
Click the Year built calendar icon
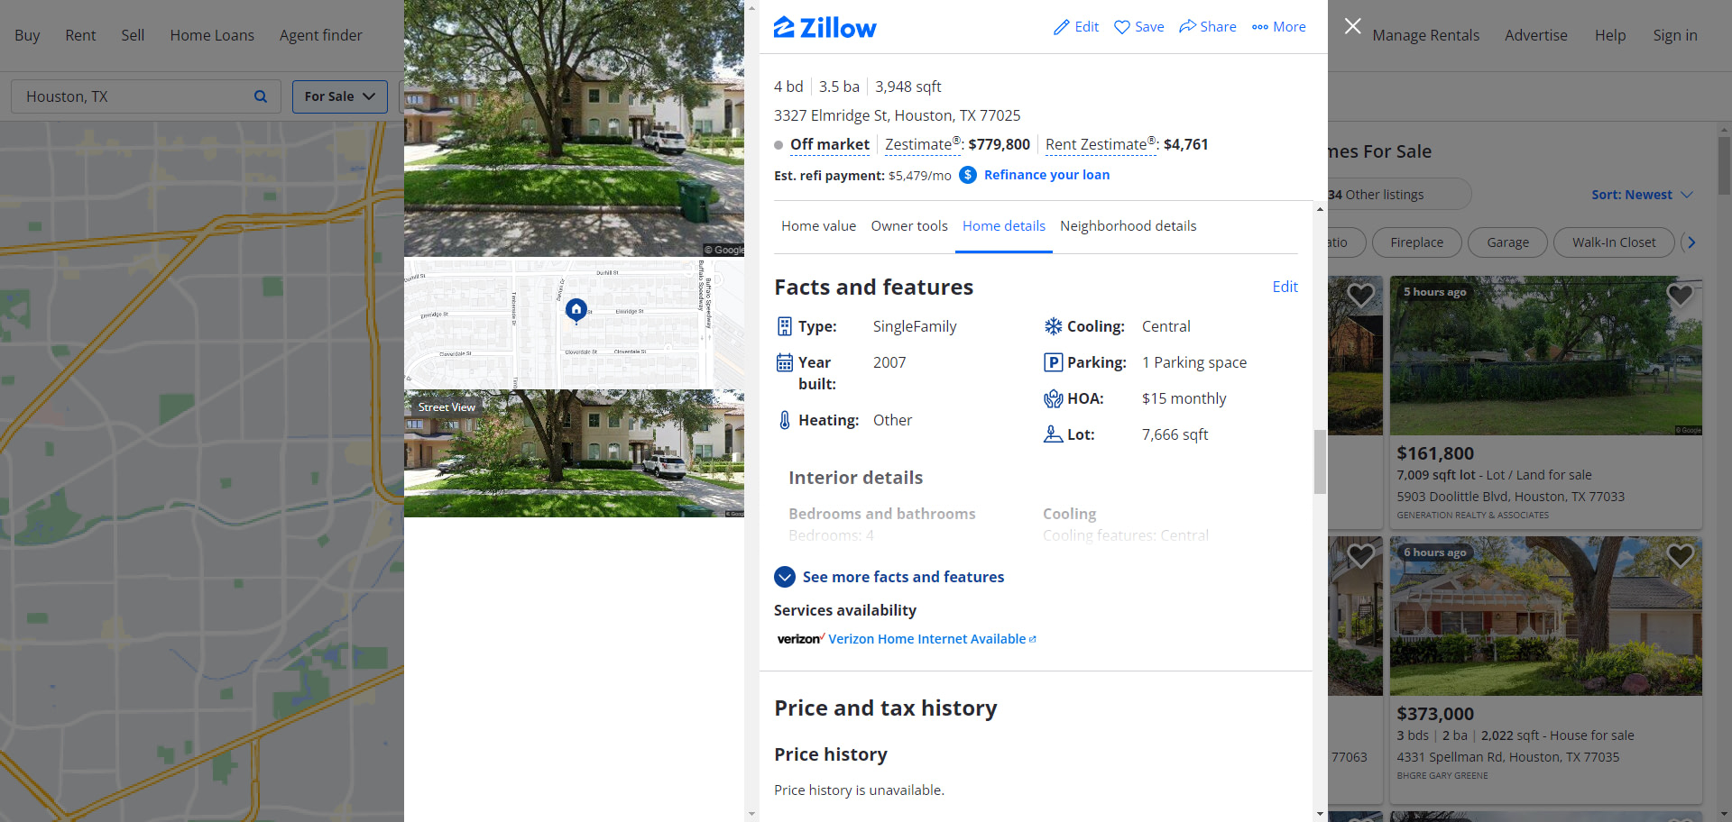coord(785,362)
